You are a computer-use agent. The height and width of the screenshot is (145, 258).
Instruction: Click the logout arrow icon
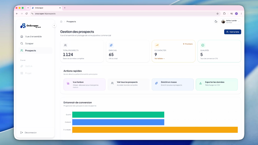(x=22, y=132)
